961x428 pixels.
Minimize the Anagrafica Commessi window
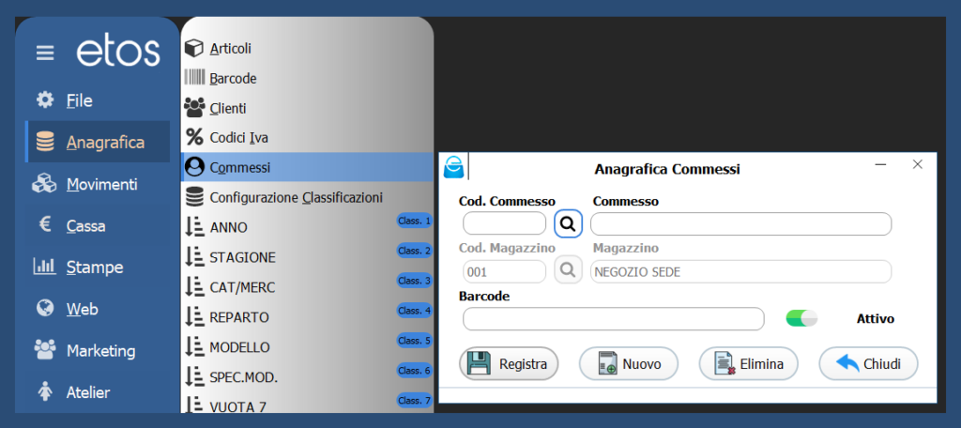pyautogui.click(x=881, y=164)
